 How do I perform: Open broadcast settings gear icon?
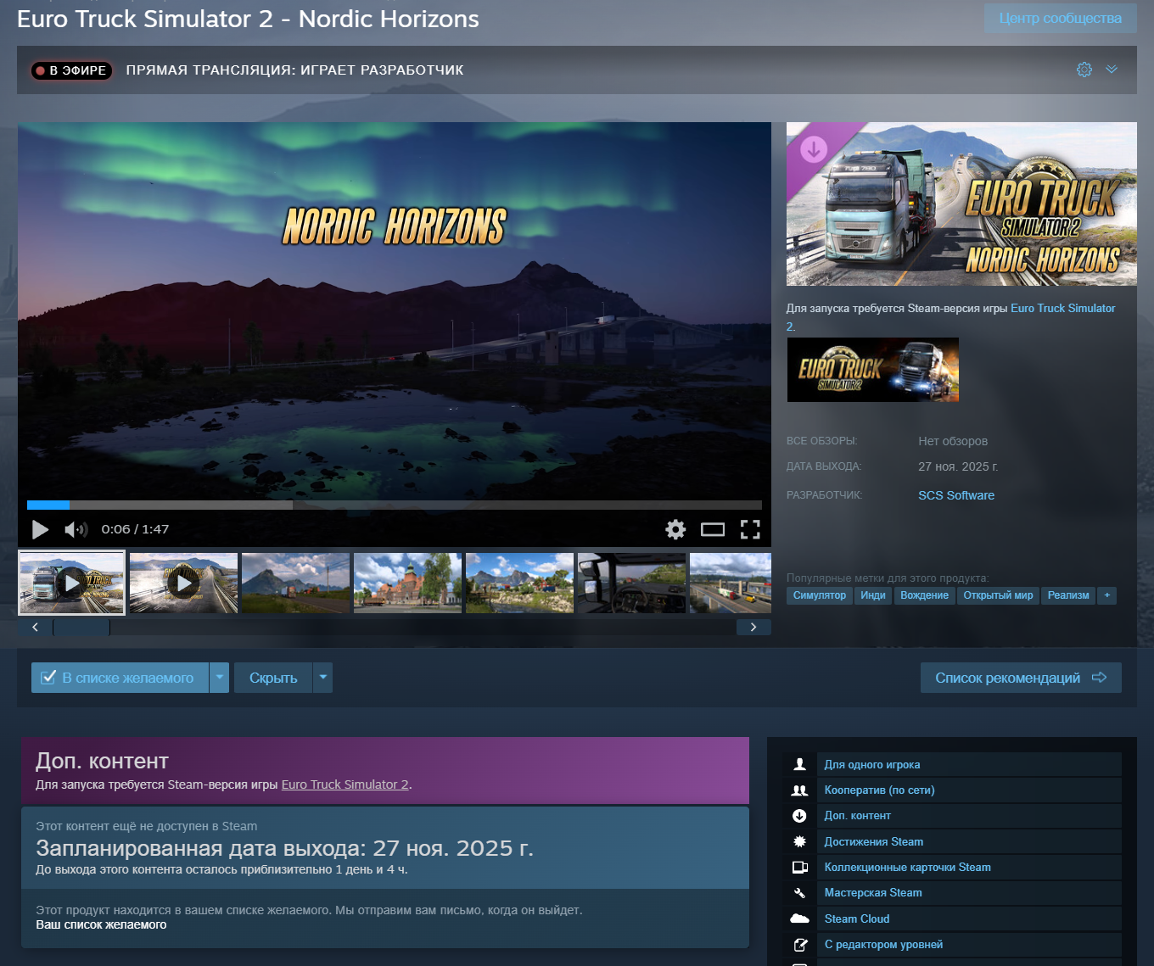[1084, 70]
